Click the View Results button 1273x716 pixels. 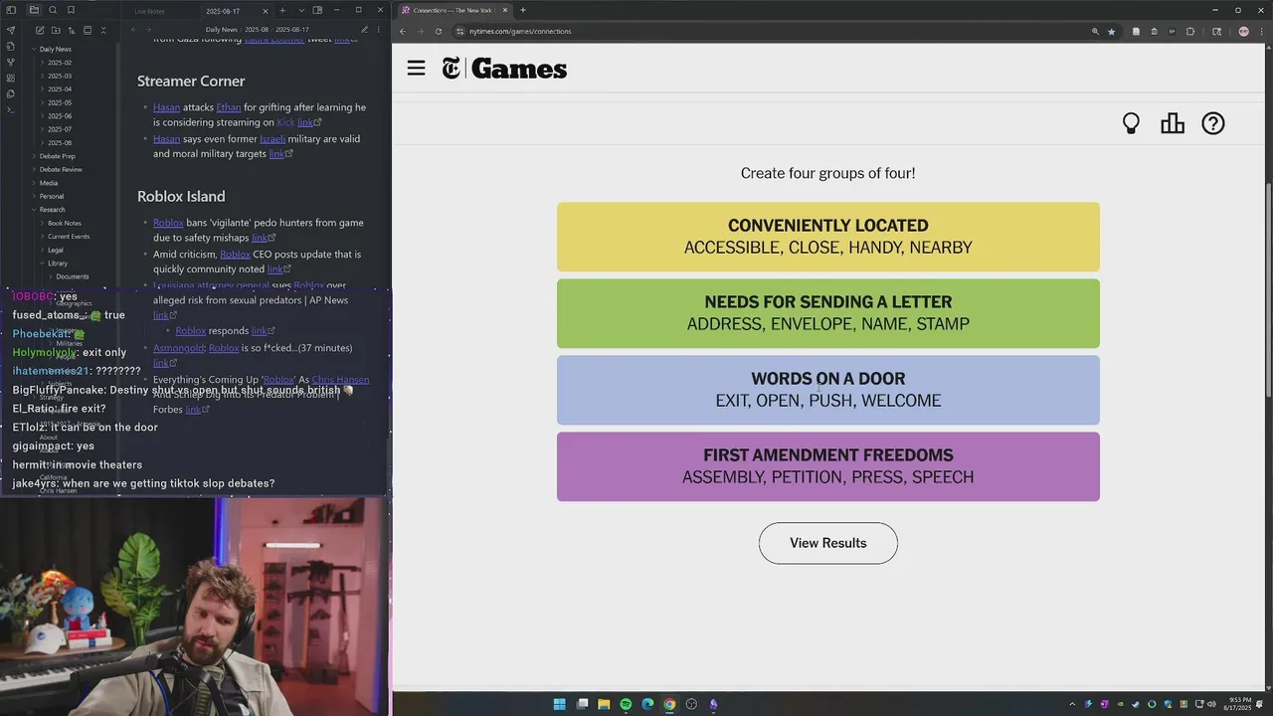coord(827,543)
